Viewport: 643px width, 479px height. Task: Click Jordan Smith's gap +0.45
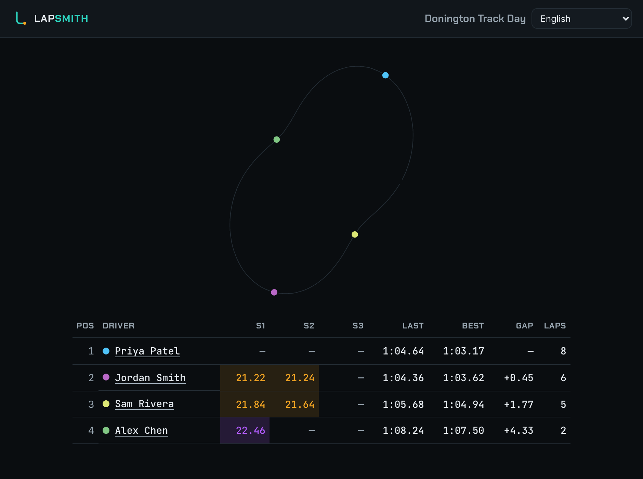[x=519, y=378]
